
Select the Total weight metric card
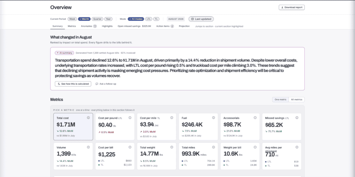[157, 156]
